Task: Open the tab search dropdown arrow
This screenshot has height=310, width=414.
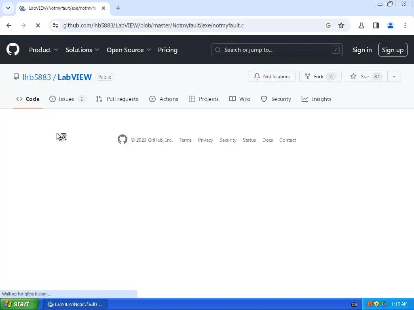Action: [x=8, y=8]
